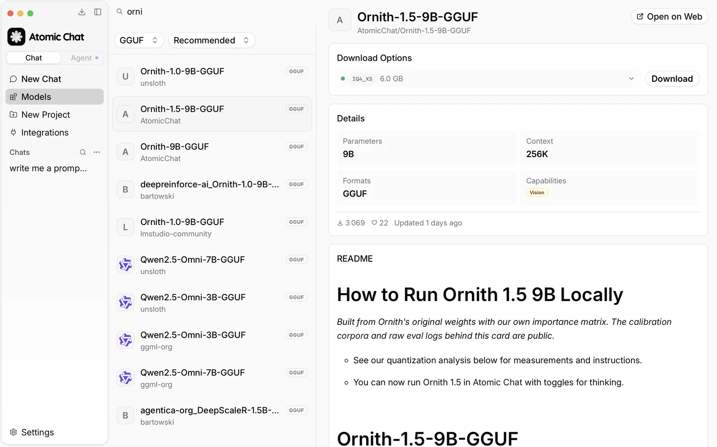Click the 256K context value
717x447 pixels.
(537, 154)
